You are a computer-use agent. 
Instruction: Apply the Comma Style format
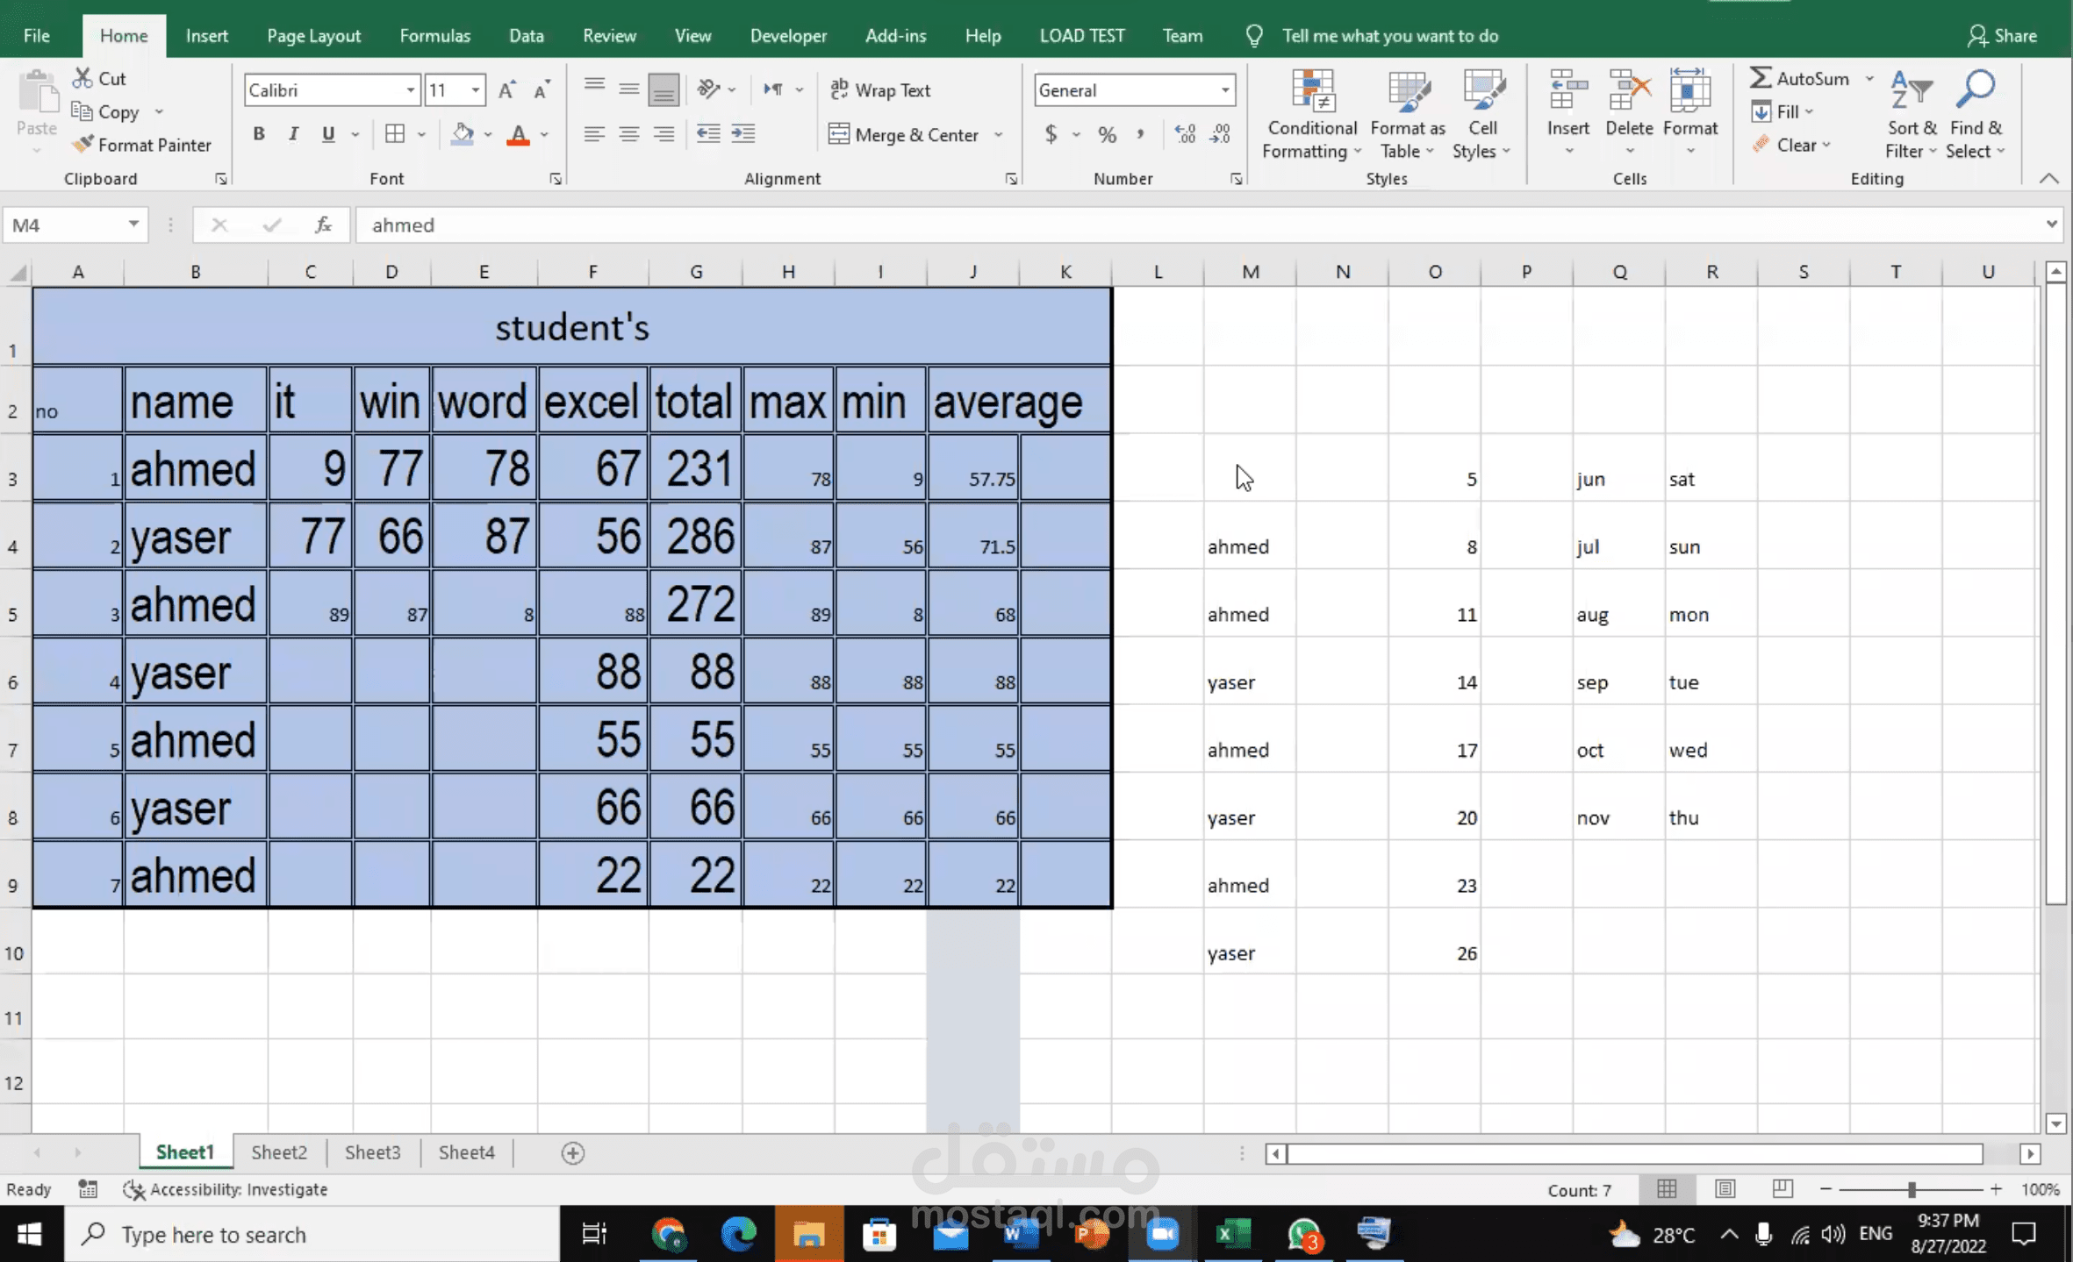1140,134
